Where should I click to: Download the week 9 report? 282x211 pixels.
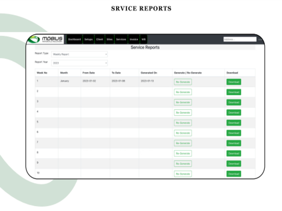pos(234,164)
